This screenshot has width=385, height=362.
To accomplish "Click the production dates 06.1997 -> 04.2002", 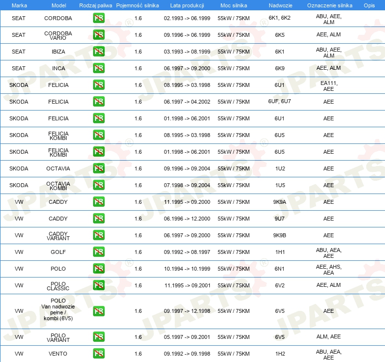I will [x=187, y=102].
